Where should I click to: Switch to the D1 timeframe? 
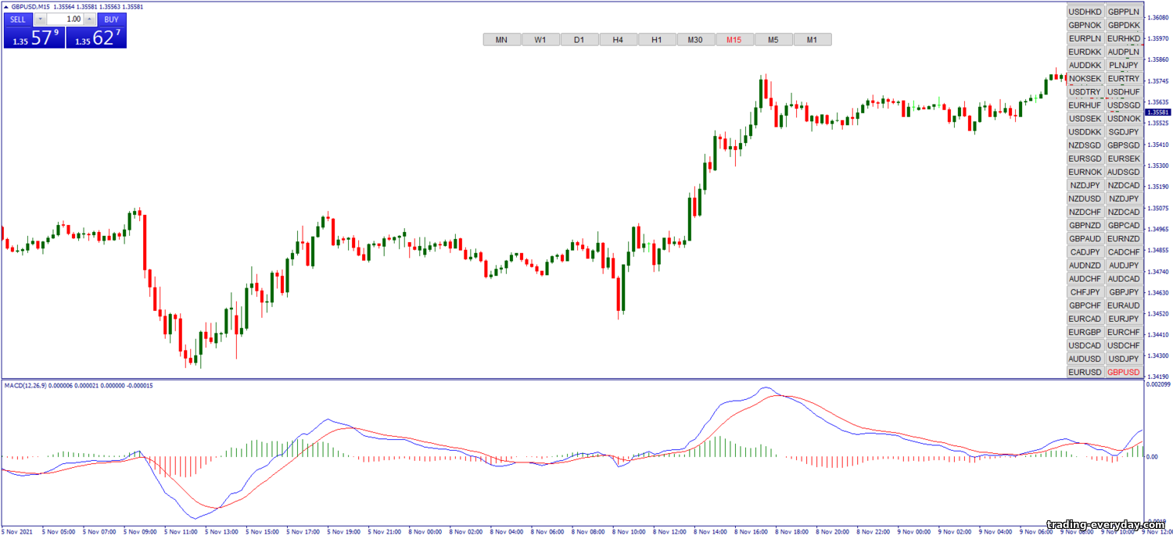[x=579, y=39]
